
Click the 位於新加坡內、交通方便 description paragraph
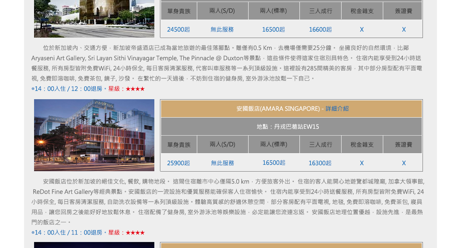[227, 63]
